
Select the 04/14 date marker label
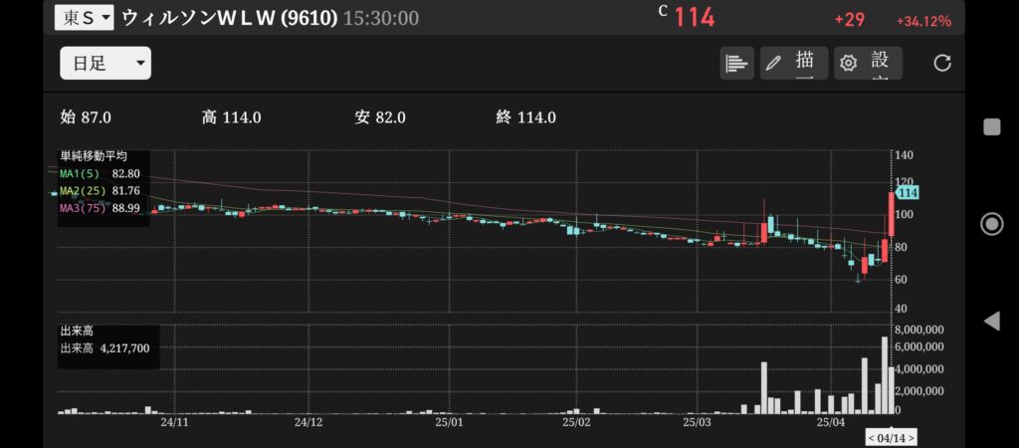892,438
